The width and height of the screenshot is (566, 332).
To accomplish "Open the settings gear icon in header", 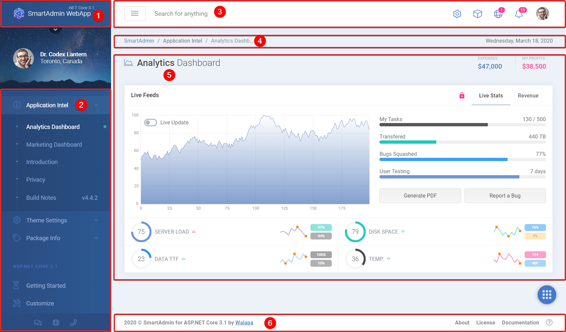I will click(x=457, y=14).
